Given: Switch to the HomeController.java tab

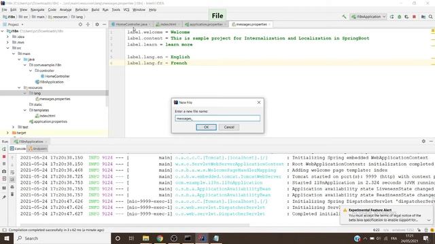Looking at the screenshot, I should tap(131, 24).
